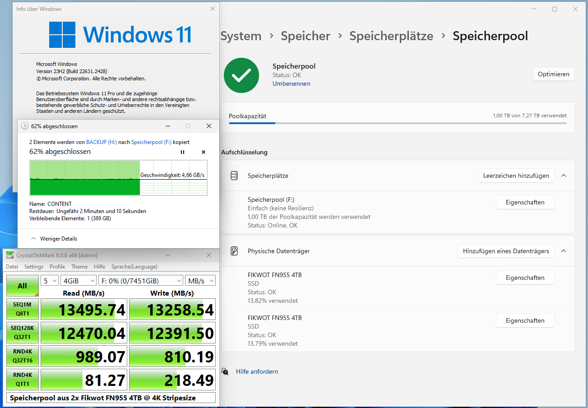The image size is (588, 408).
Task: Click the Optimieren button
Action: coord(553,74)
